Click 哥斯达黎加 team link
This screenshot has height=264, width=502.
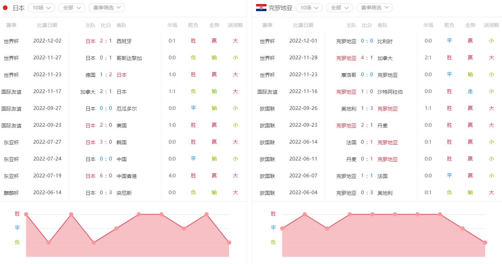click(129, 58)
